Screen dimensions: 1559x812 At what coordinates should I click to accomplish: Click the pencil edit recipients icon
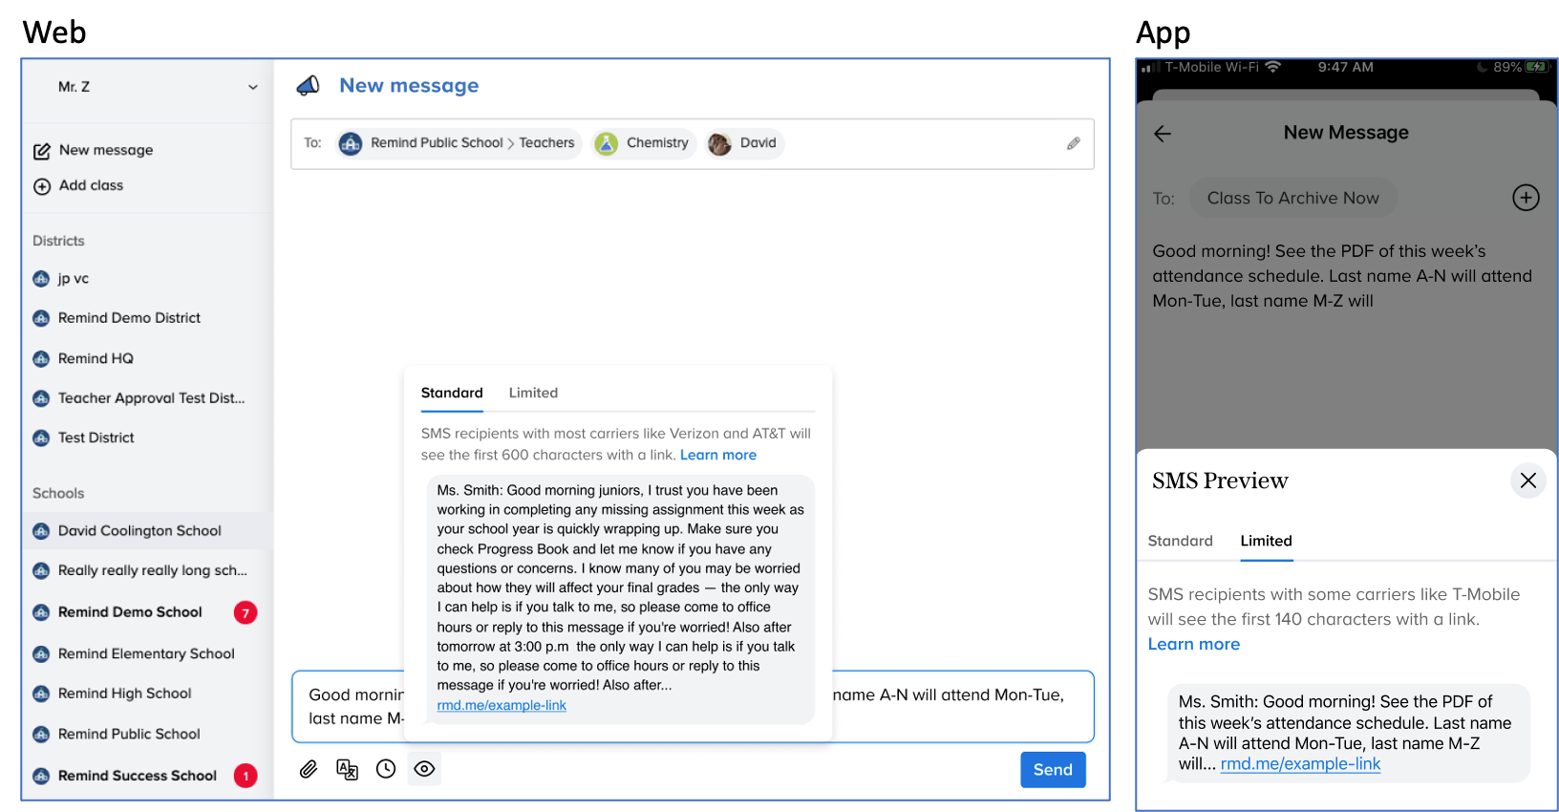[x=1074, y=143]
